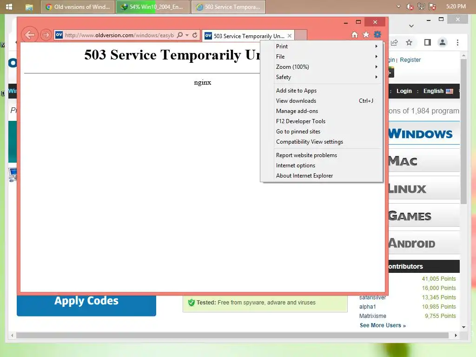Image resolution: width=476 pixels, height=357 pixels.
Task: Show hidden tray icons arrow
Action: point(398,7)
